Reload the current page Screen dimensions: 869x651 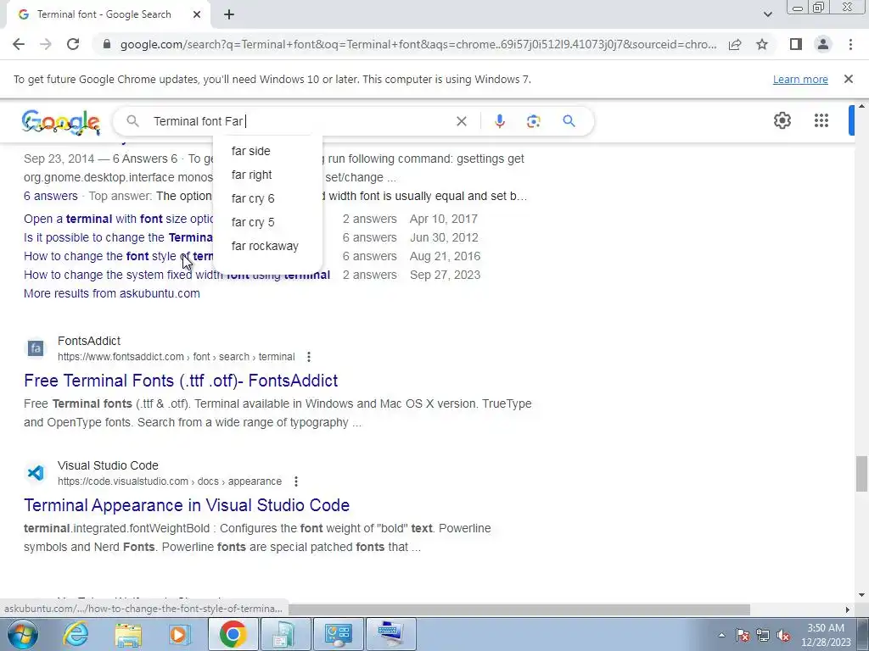pyautogui.click(x=73, y=44)
